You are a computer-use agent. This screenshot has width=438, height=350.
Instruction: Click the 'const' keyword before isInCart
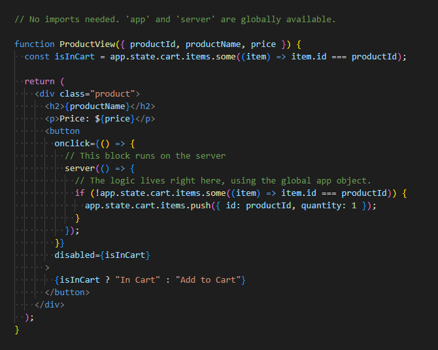click(37, 57)
